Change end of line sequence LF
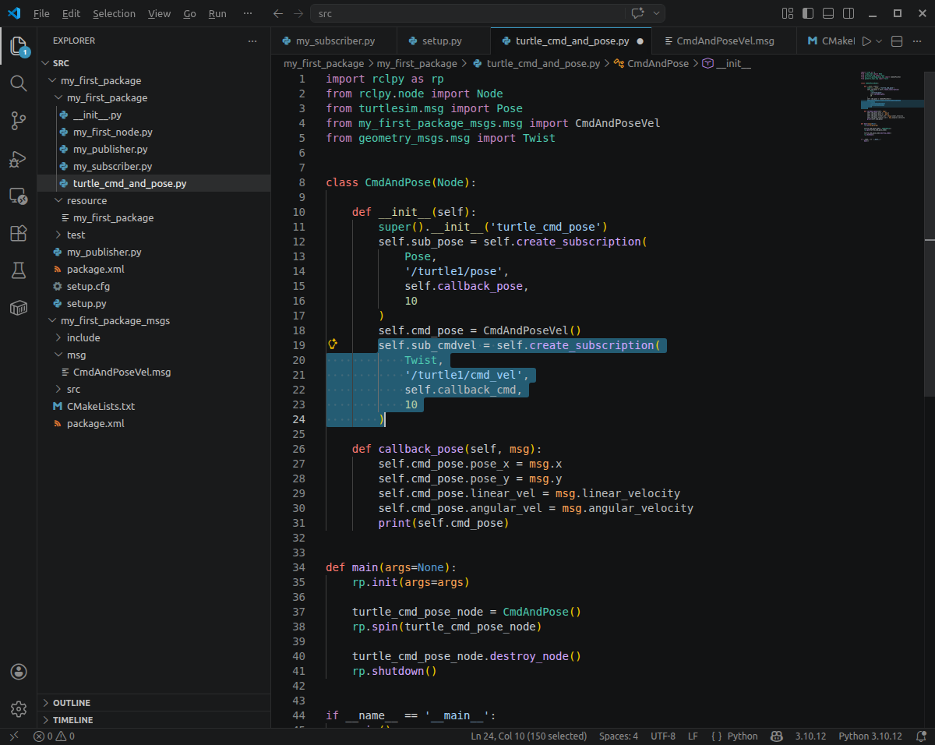This screenshot has height=745, width=935. click(x=693, y=736)
